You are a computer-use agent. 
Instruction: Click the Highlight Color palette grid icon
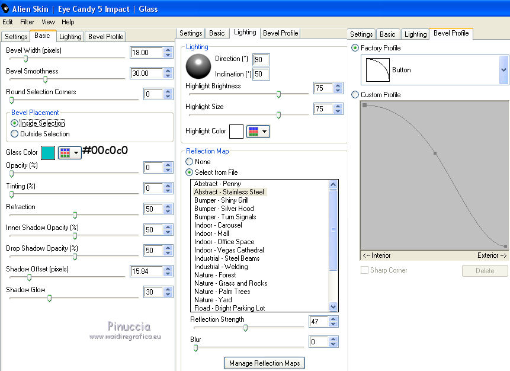254,132
